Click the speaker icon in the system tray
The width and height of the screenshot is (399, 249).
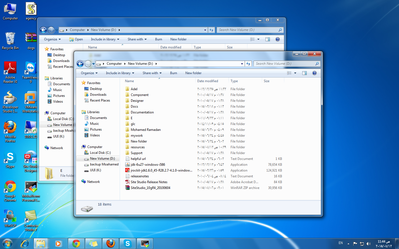[x=369, y=243]
